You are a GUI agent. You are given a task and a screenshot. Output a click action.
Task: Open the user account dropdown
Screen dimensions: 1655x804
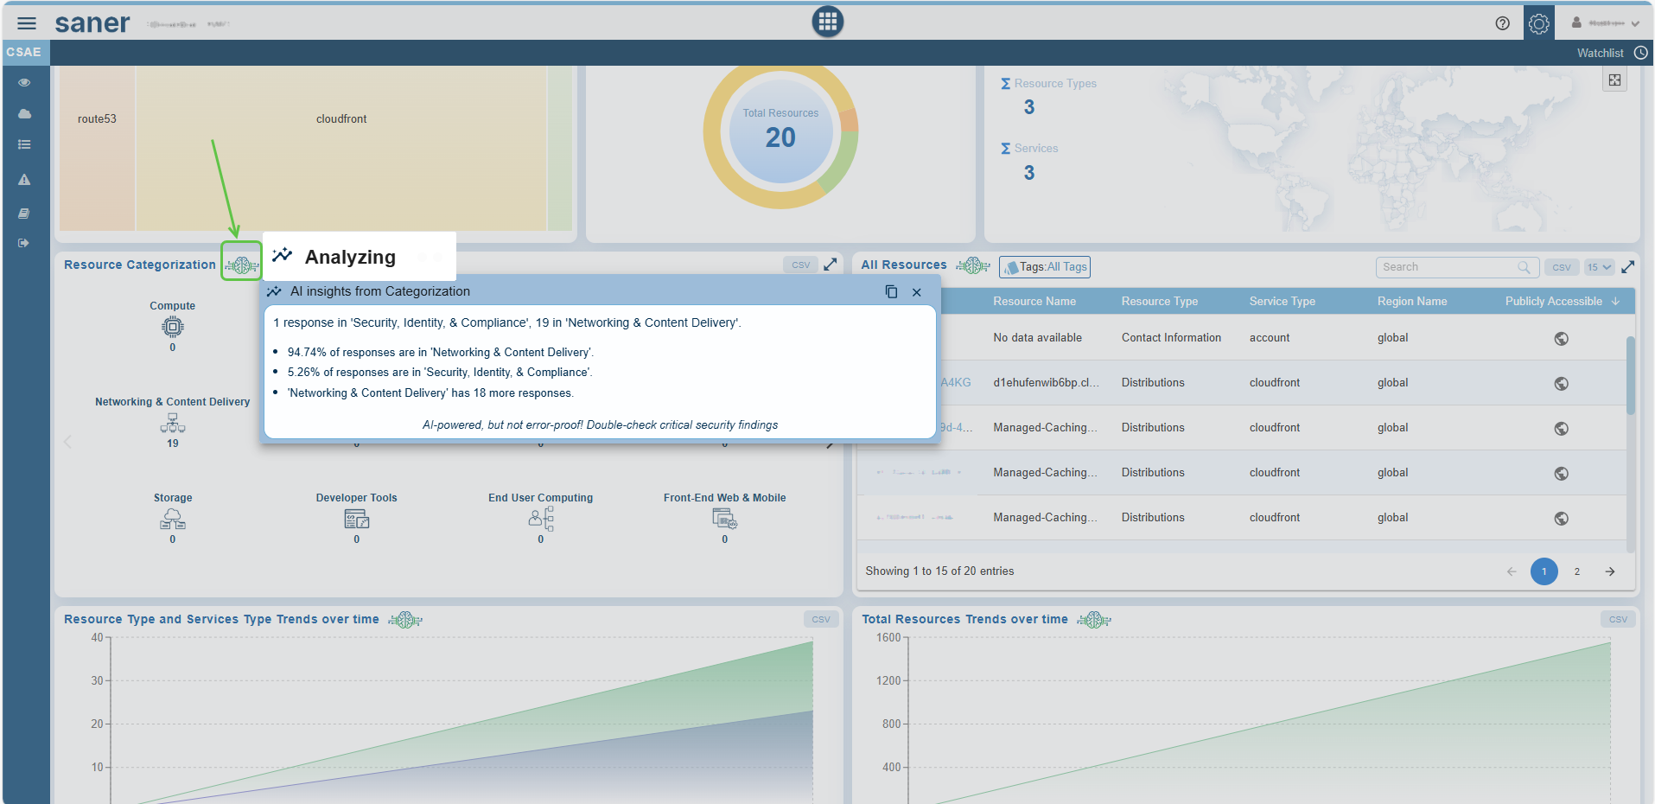(1605, 23)
